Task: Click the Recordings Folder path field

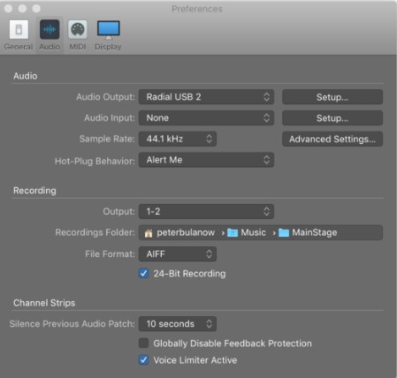Action: pos(261,232)
